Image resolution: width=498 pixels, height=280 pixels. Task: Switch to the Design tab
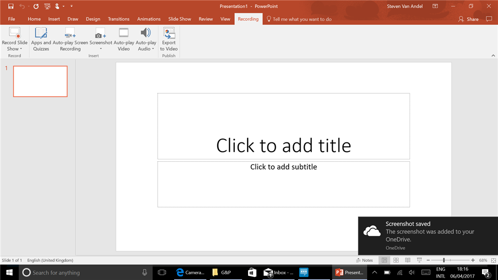[93, 19]
